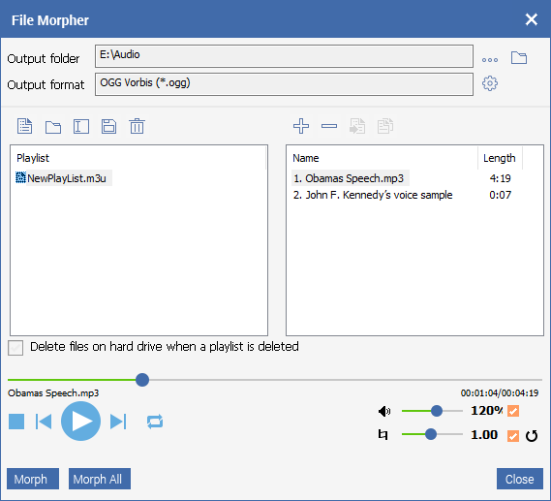Add a file with the plus icon
This screenshot has height=501, width=551.
(x=301, y=126)
